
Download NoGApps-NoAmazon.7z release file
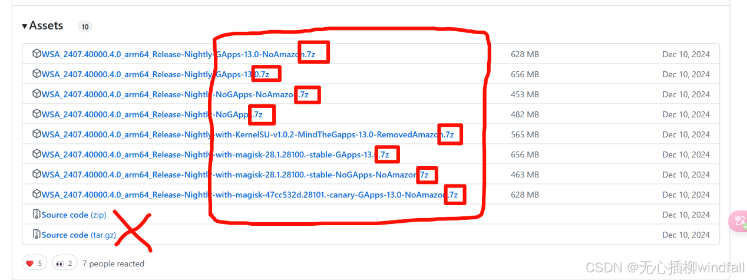175,94
